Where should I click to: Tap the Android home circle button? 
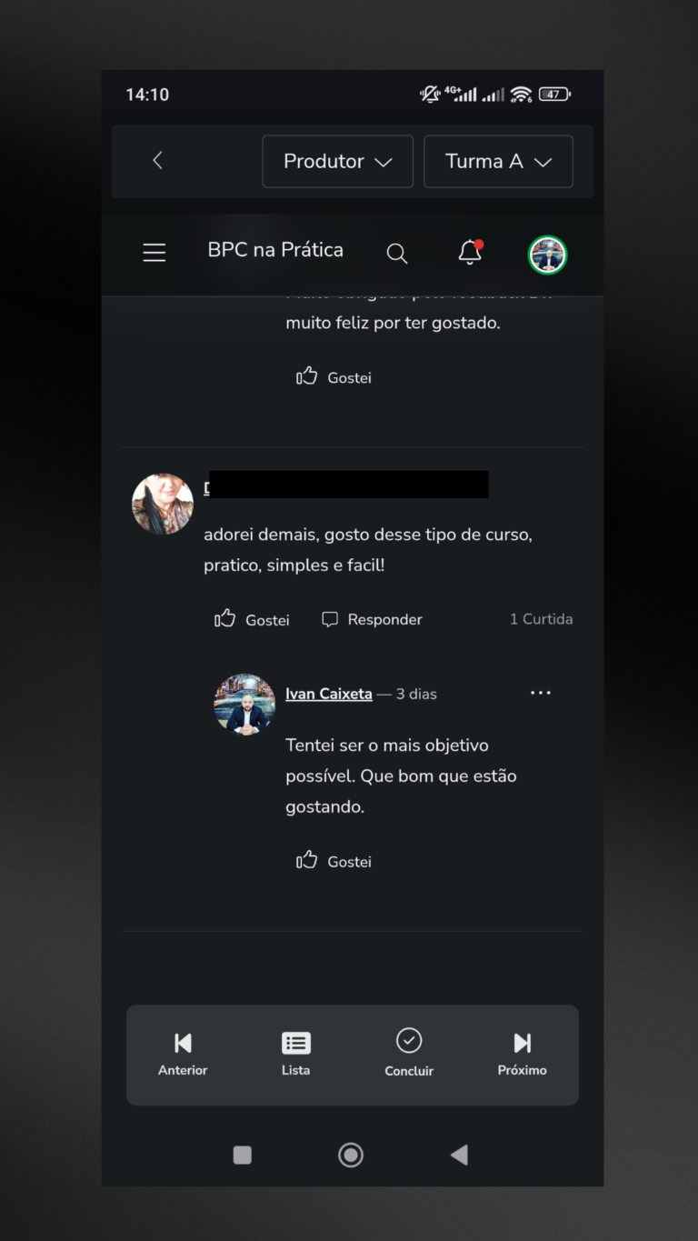351,1155
